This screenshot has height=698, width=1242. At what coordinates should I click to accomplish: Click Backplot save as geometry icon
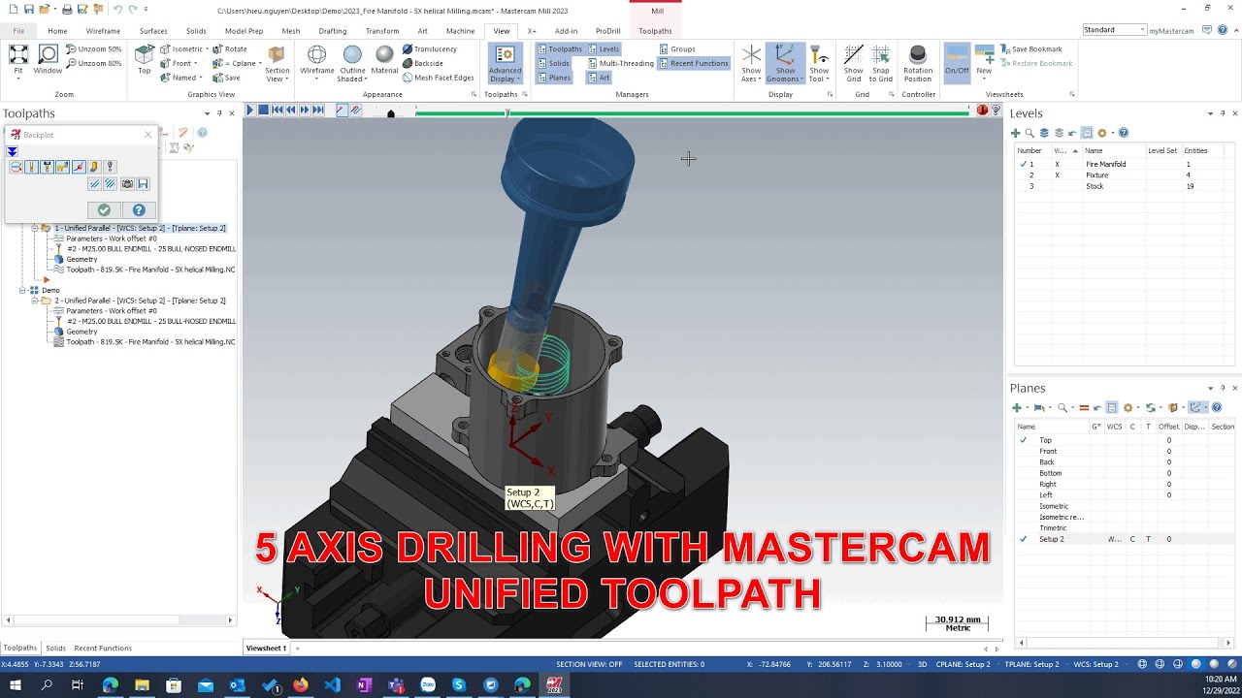pyautogui.click(x=143, y=183)
